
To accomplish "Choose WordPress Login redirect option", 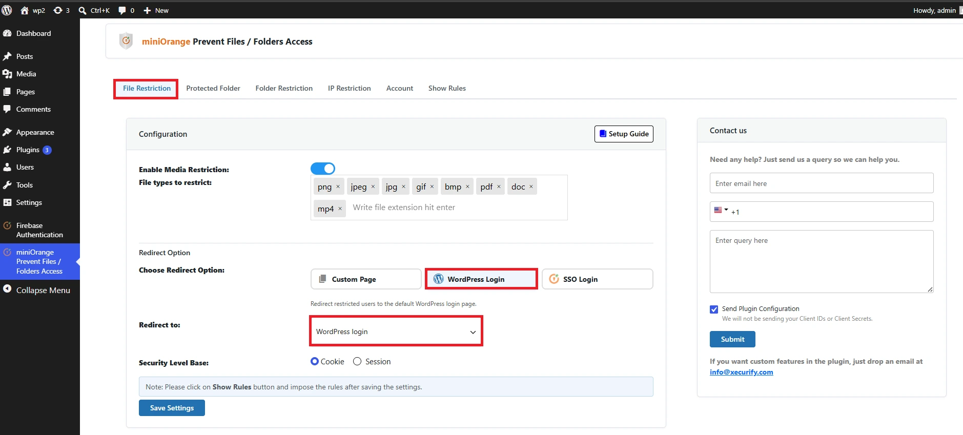I will 481,279.
